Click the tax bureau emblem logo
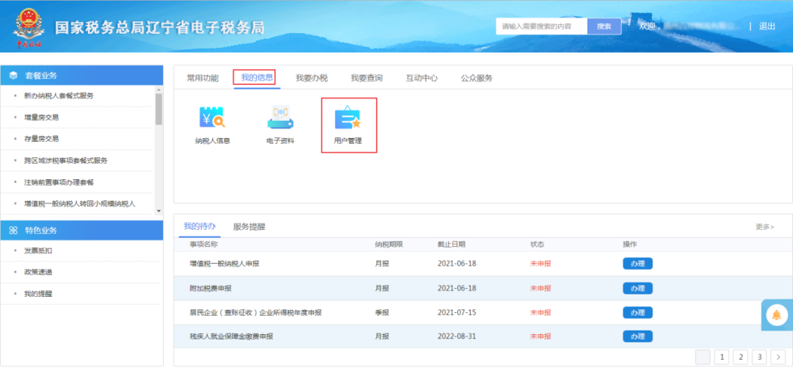This screenshot has width=793, height=368. pos(29,26)
